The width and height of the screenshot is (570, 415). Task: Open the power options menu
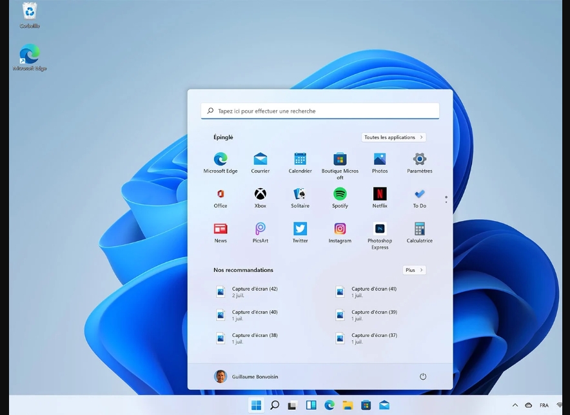[423, 376]
